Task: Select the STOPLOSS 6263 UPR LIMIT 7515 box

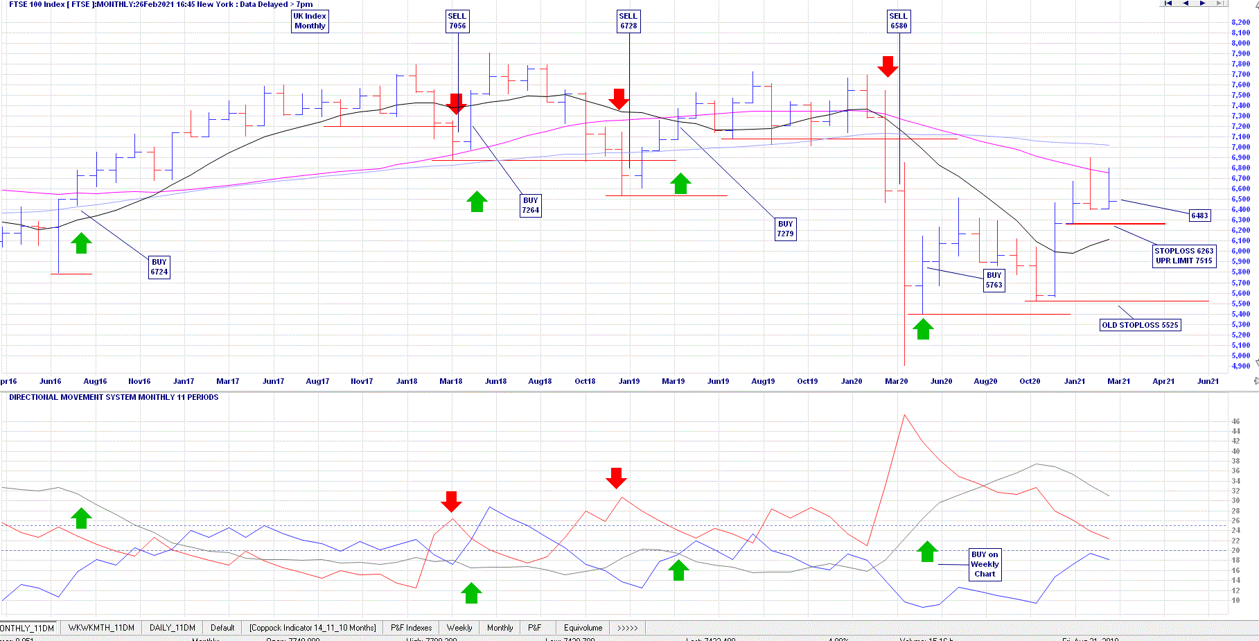Action: 1184,256
